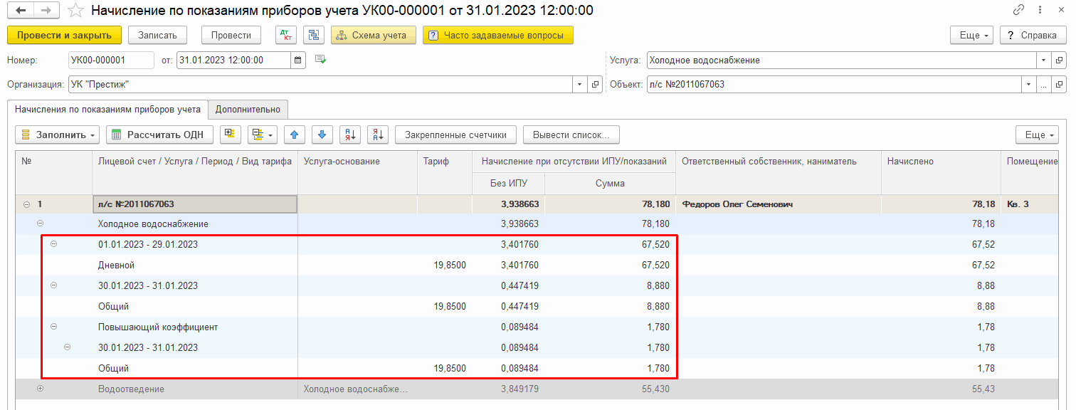Add document to favorites with star icon
This screenshot has width=1076, height=410.
click(x=75, y=11)
